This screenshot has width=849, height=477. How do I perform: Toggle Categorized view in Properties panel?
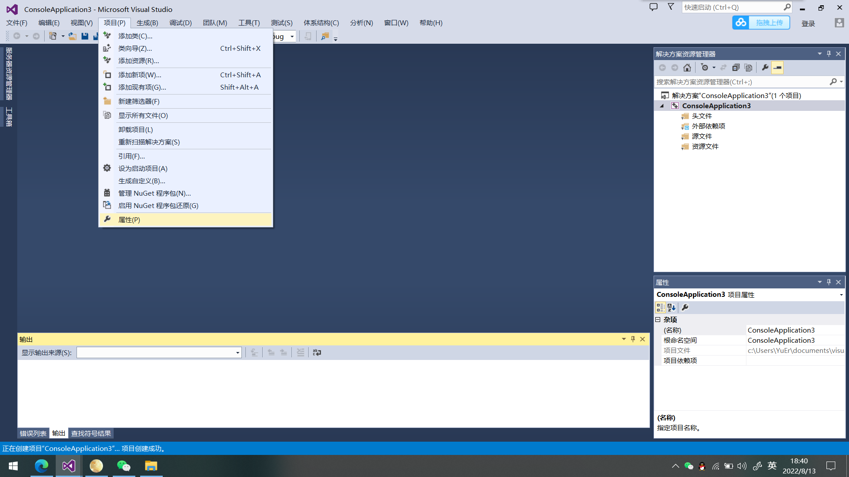click(x=661, y=307)
